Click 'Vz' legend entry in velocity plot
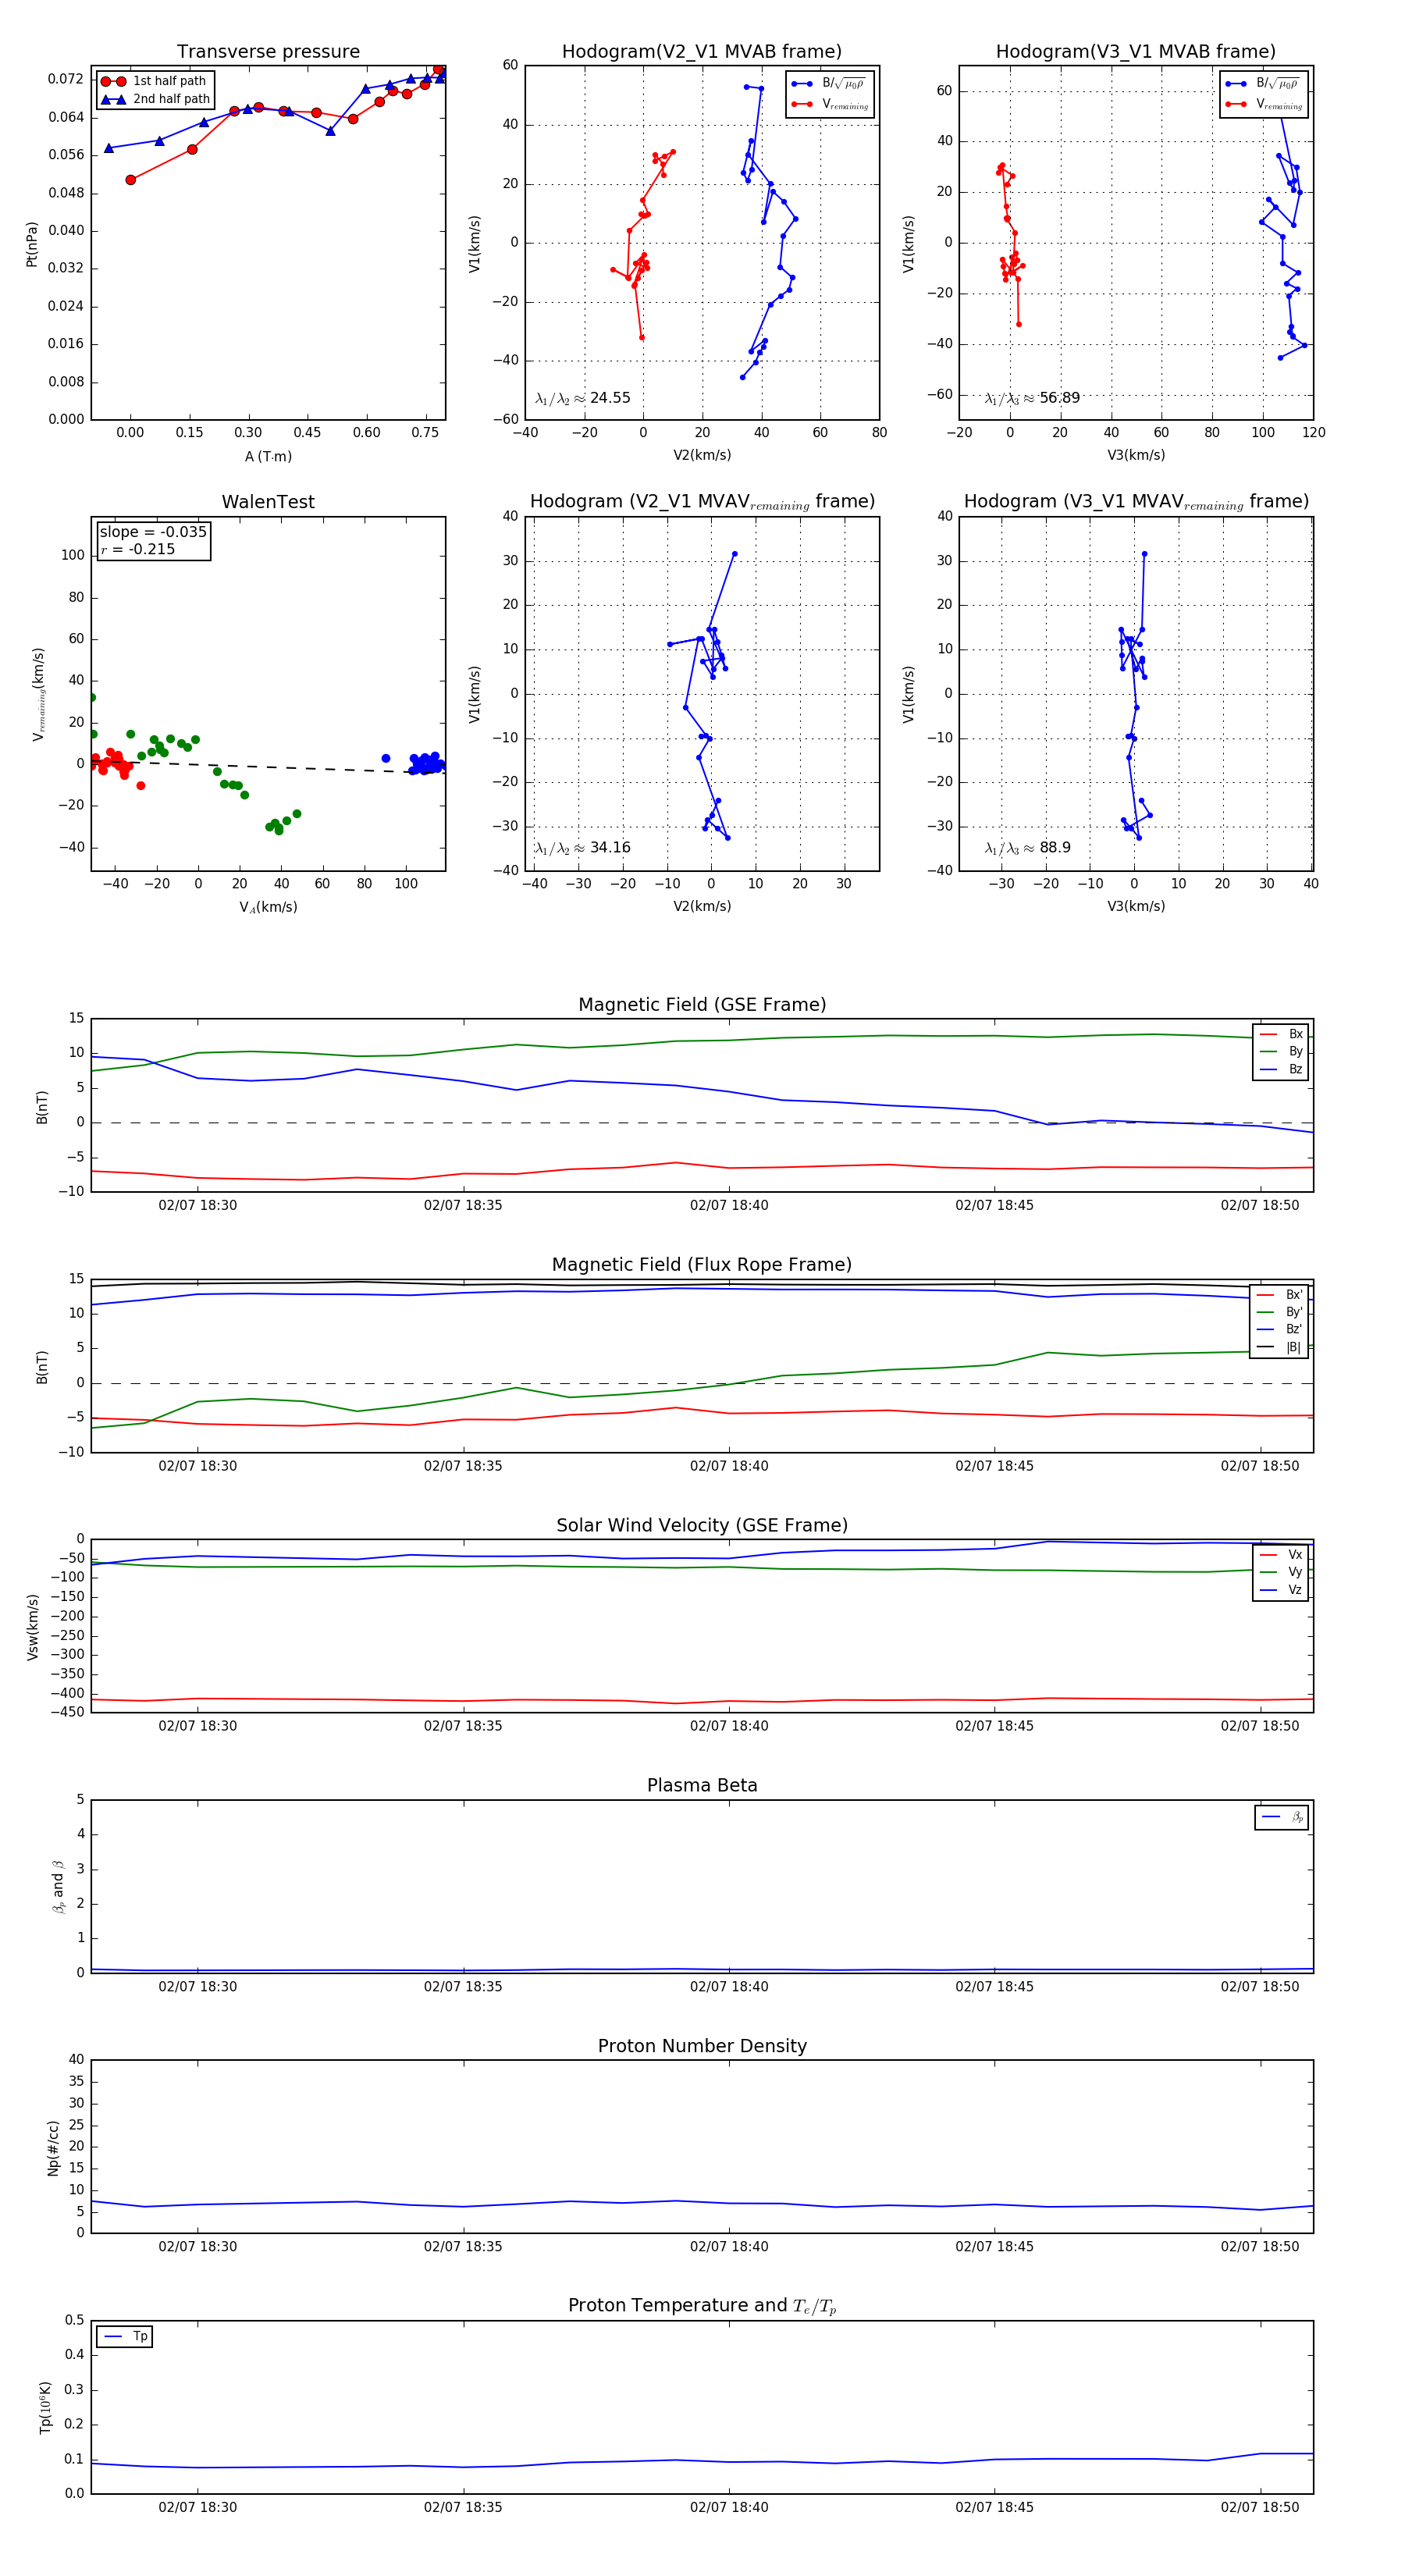Image resolution: width=1405 pixels, height=2576 pixels. click(1281, 1590)
